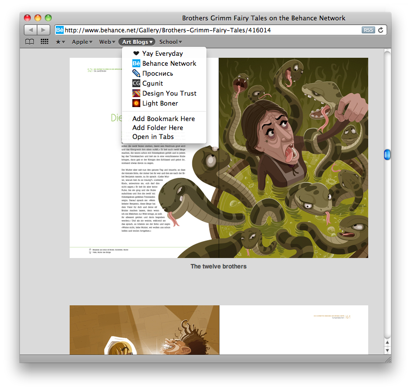The height and width of the screenshot is (390, 408).
Task: Click the CG icon beside Cgunit
Action: click(136, 83)
